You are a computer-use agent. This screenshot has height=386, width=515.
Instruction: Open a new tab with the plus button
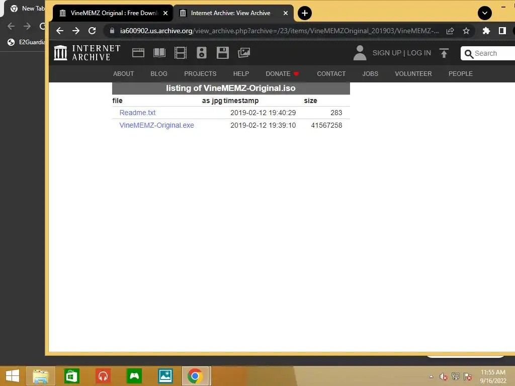tap(304, 13)
